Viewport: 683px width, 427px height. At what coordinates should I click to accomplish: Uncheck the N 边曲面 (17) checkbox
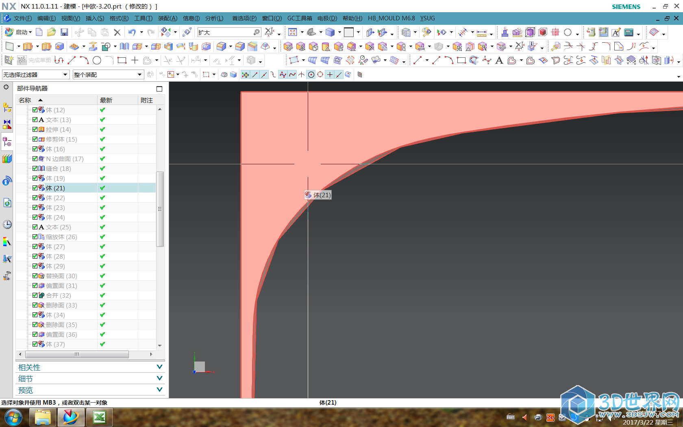pyautogui.click(x=35, y=159)
